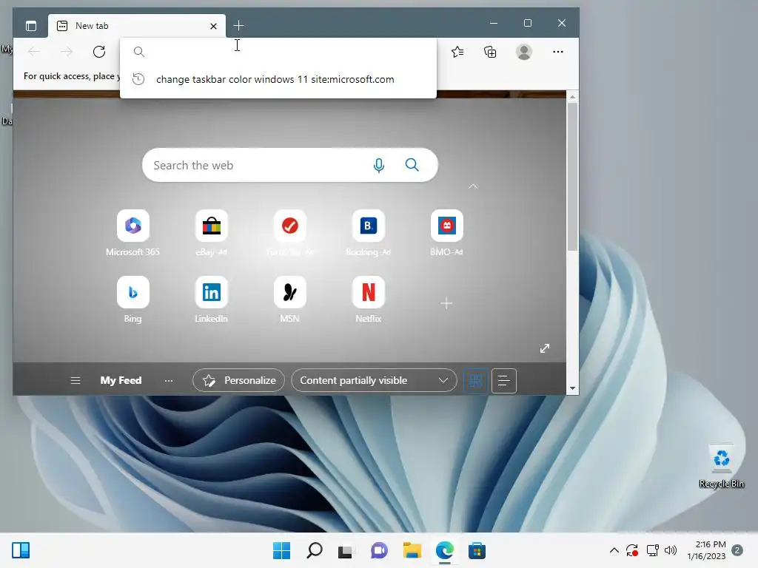Open Settings and more ellipsis menu

point(558,52)
